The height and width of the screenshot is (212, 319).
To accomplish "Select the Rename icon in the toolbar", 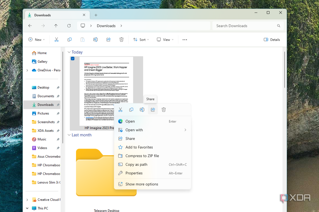I will point(95,39).
